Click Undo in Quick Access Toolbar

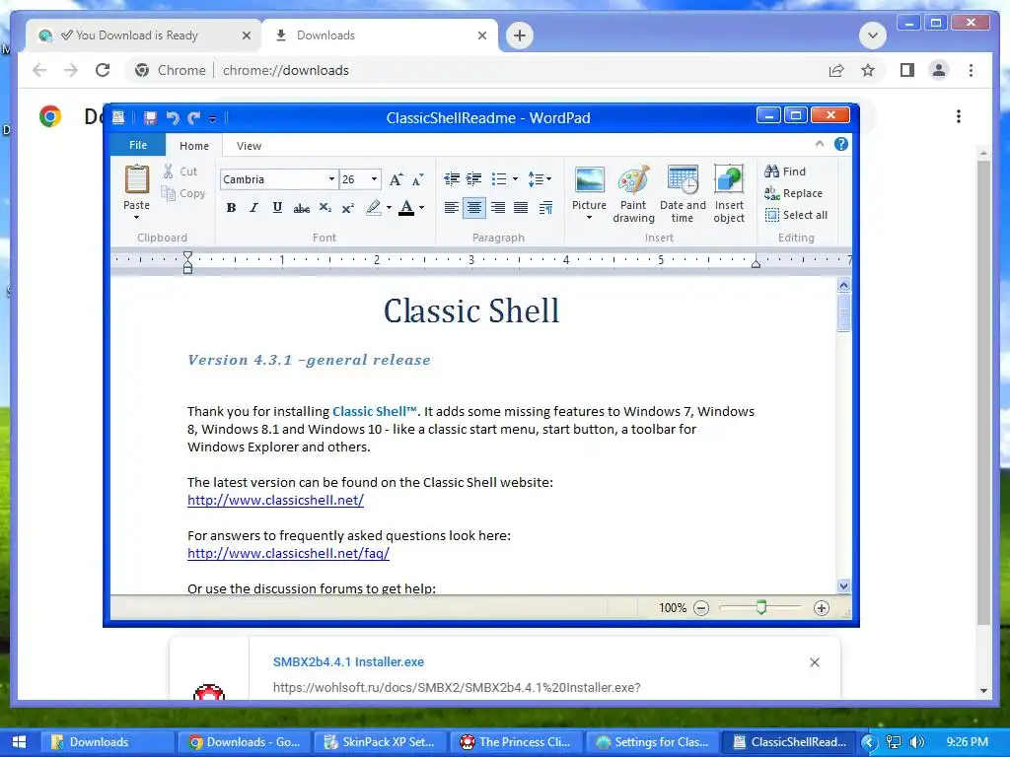[x=172, y=118]
